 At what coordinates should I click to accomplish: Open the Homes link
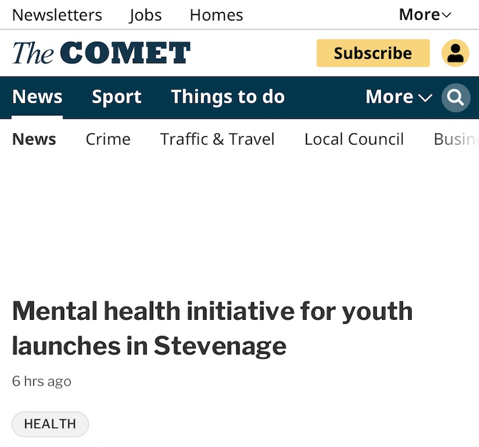click(216, 15)
